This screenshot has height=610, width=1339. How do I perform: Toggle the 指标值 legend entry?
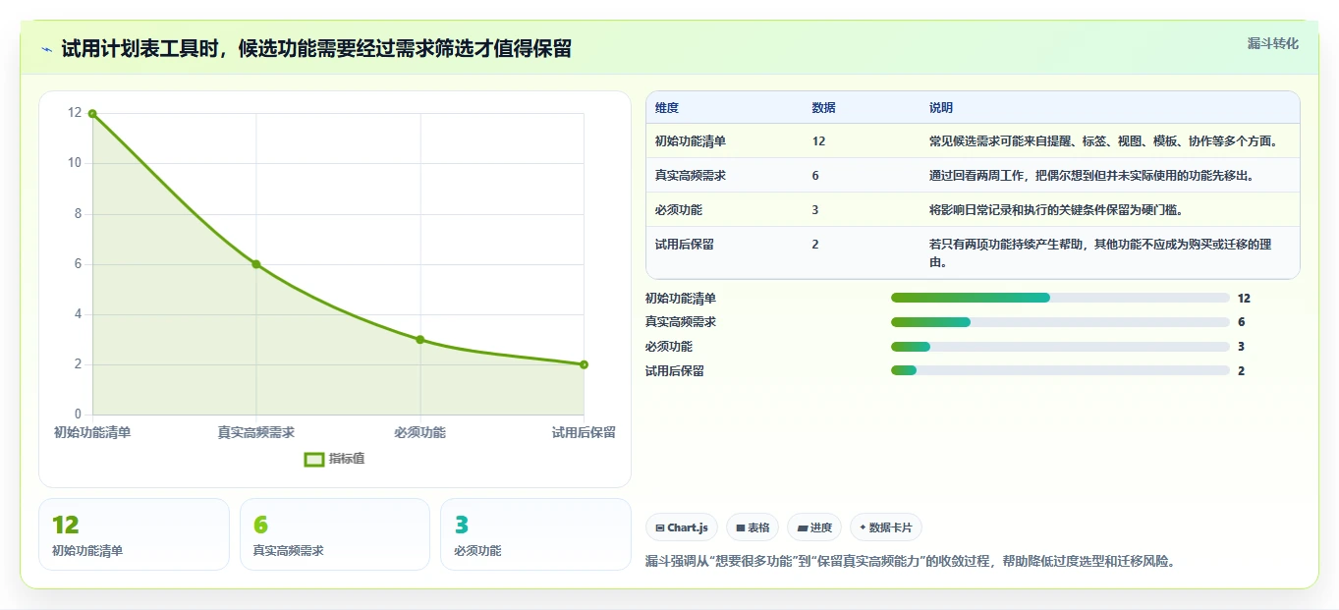pyautogui.click(x=335, y=459)
